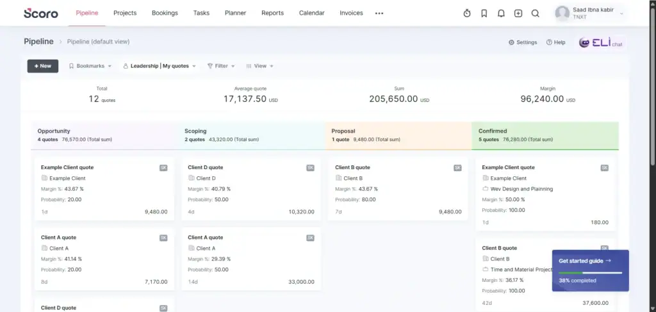This screenshot has height=312, width=656.
Task: Open the Reports tab
Action: point(272,13)
